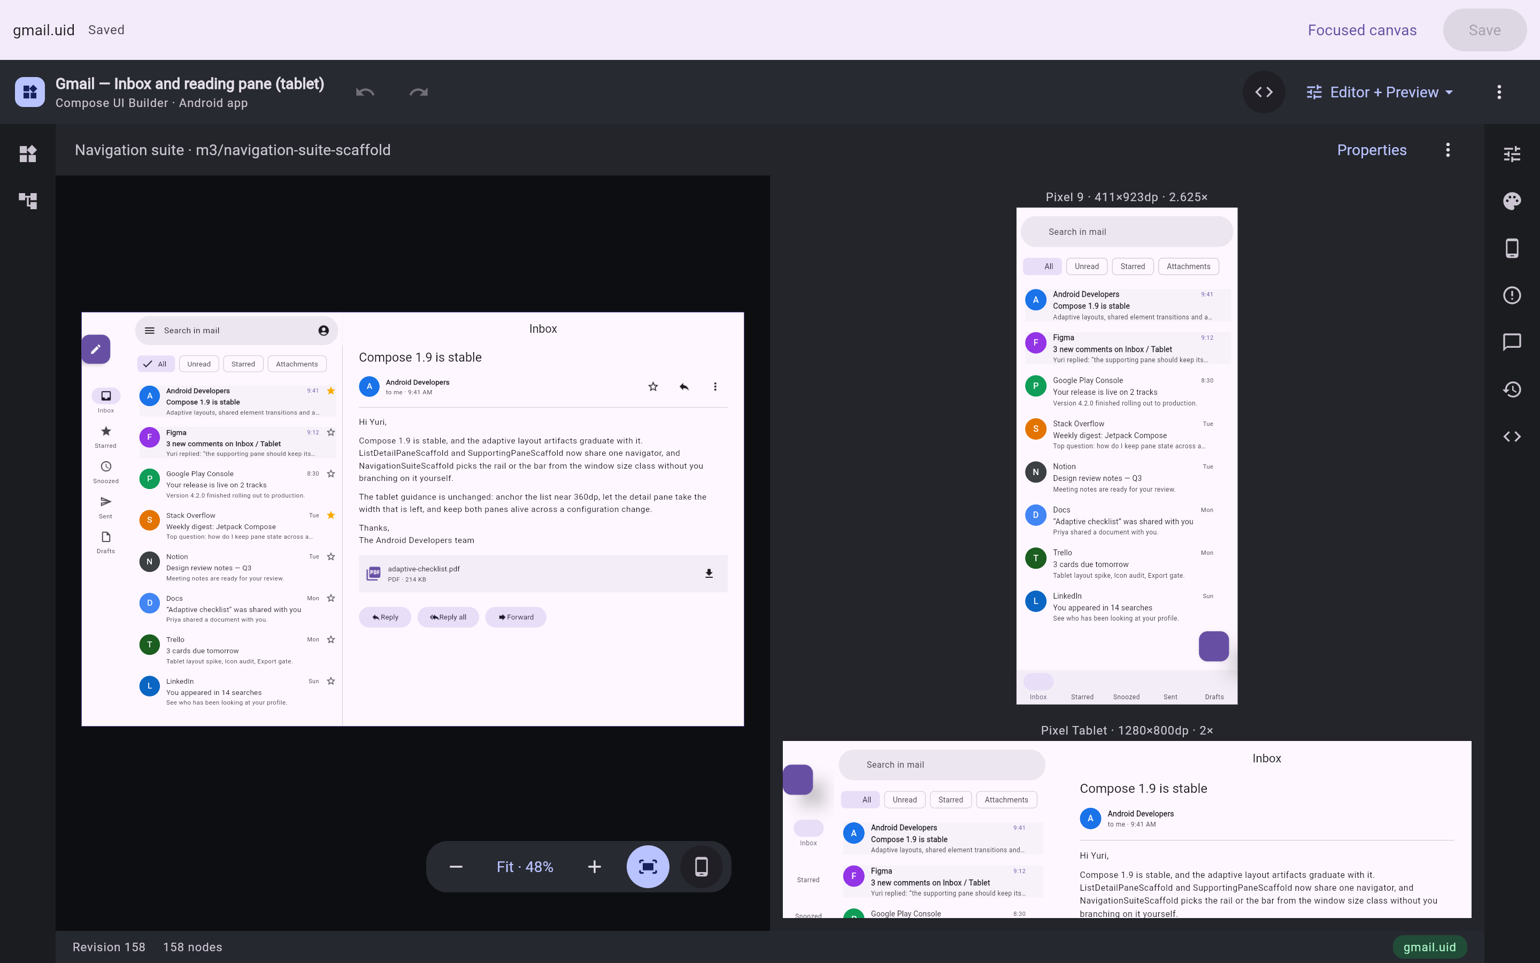The width and height of the screenshot is (1540, 963).
Task: Click the Pixel 9 preview search field
Action: pyautogui.click(x=1126, y=232)
